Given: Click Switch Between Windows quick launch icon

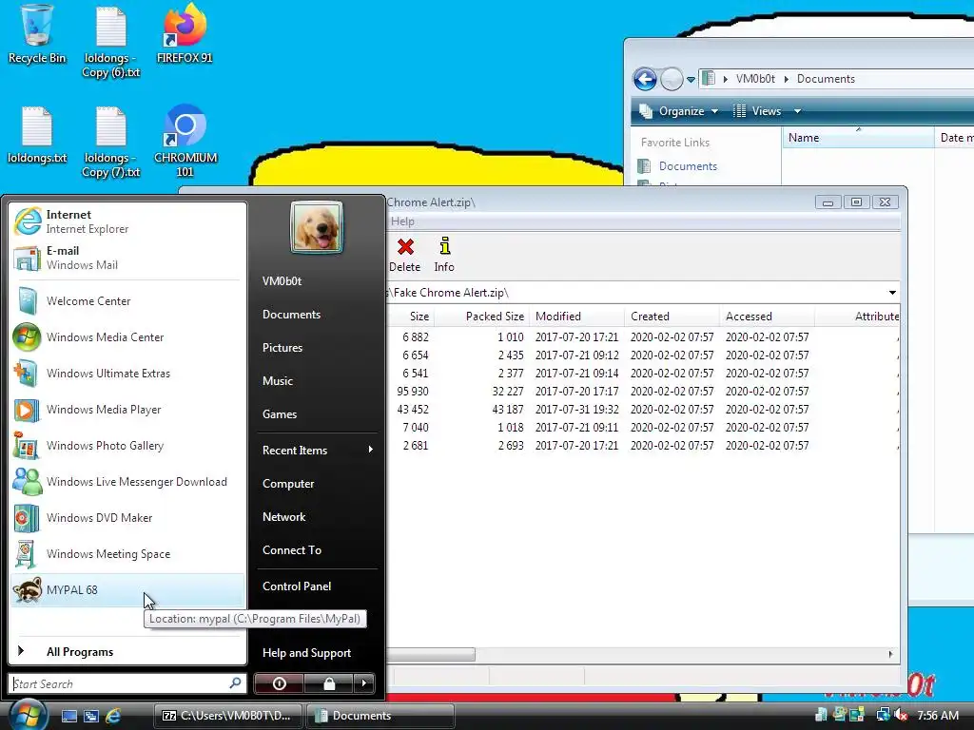Looking at the screenshot, I should click(x=91, y=716).
